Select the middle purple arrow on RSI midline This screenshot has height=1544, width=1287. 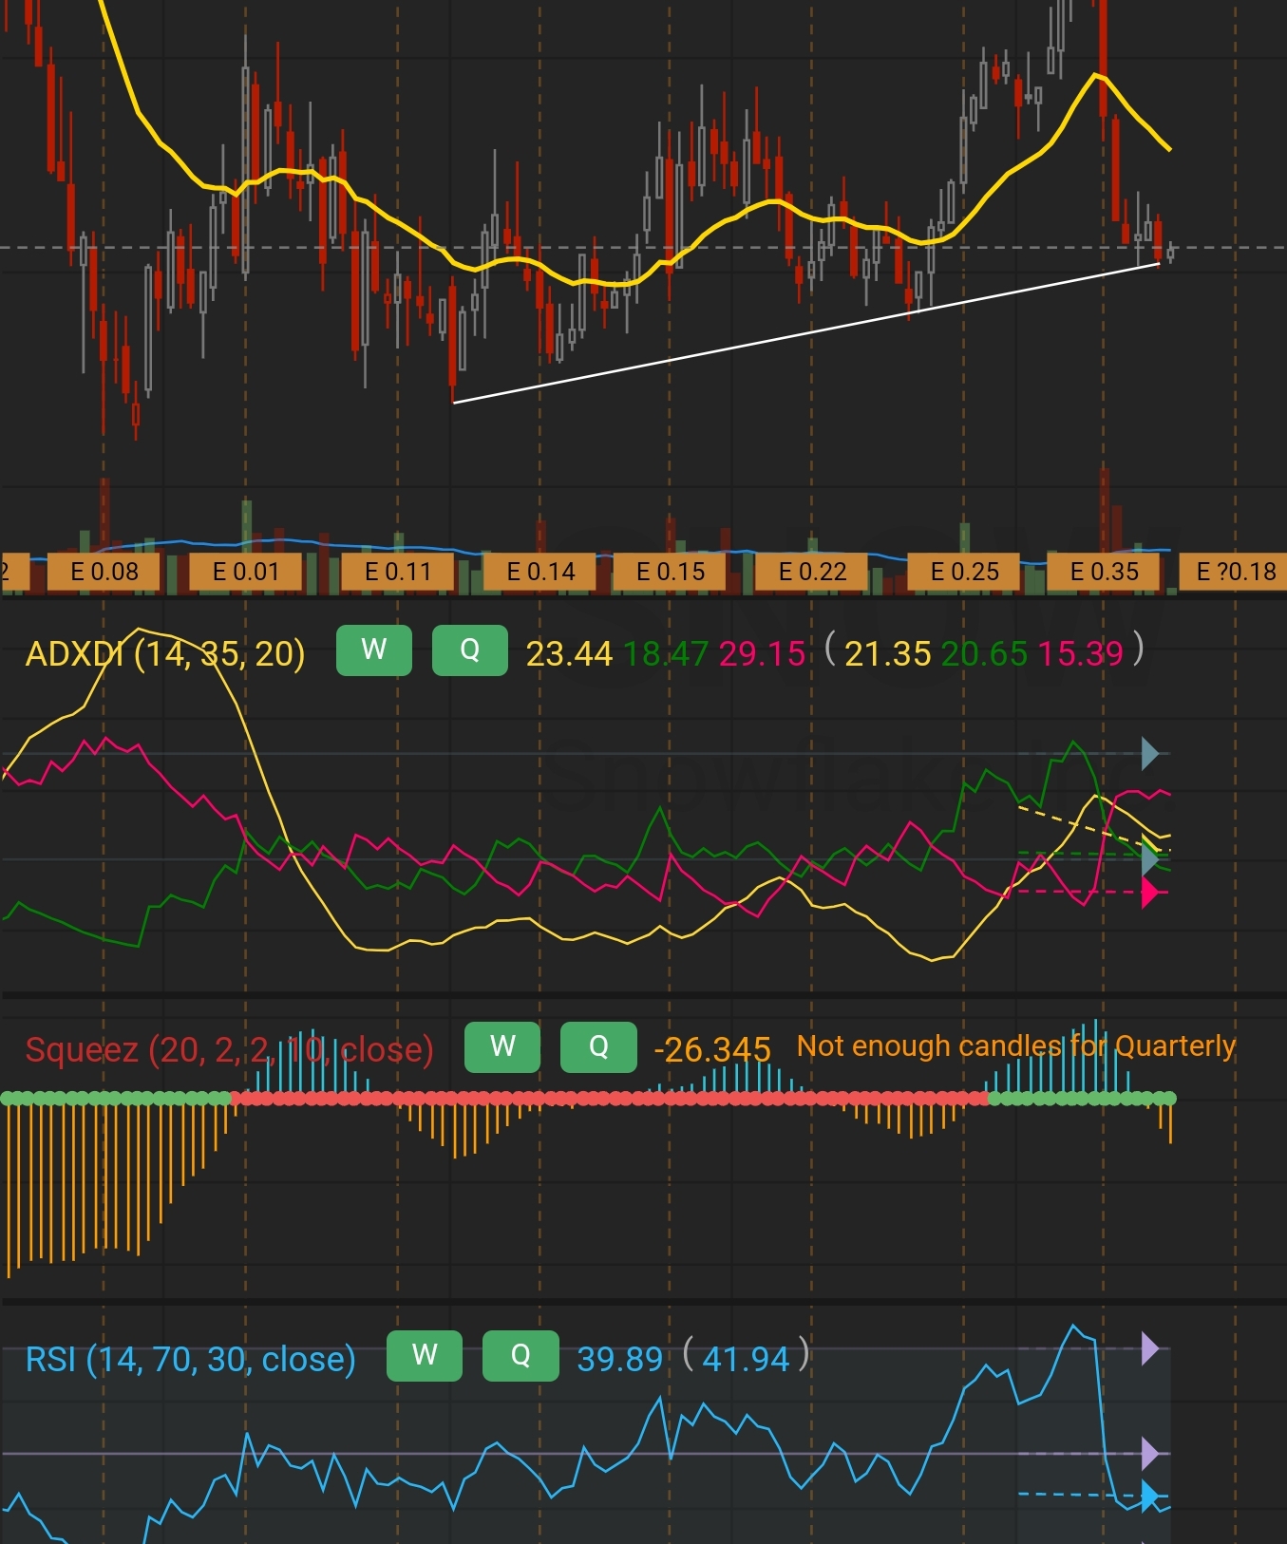(x=1149, y=1453)
